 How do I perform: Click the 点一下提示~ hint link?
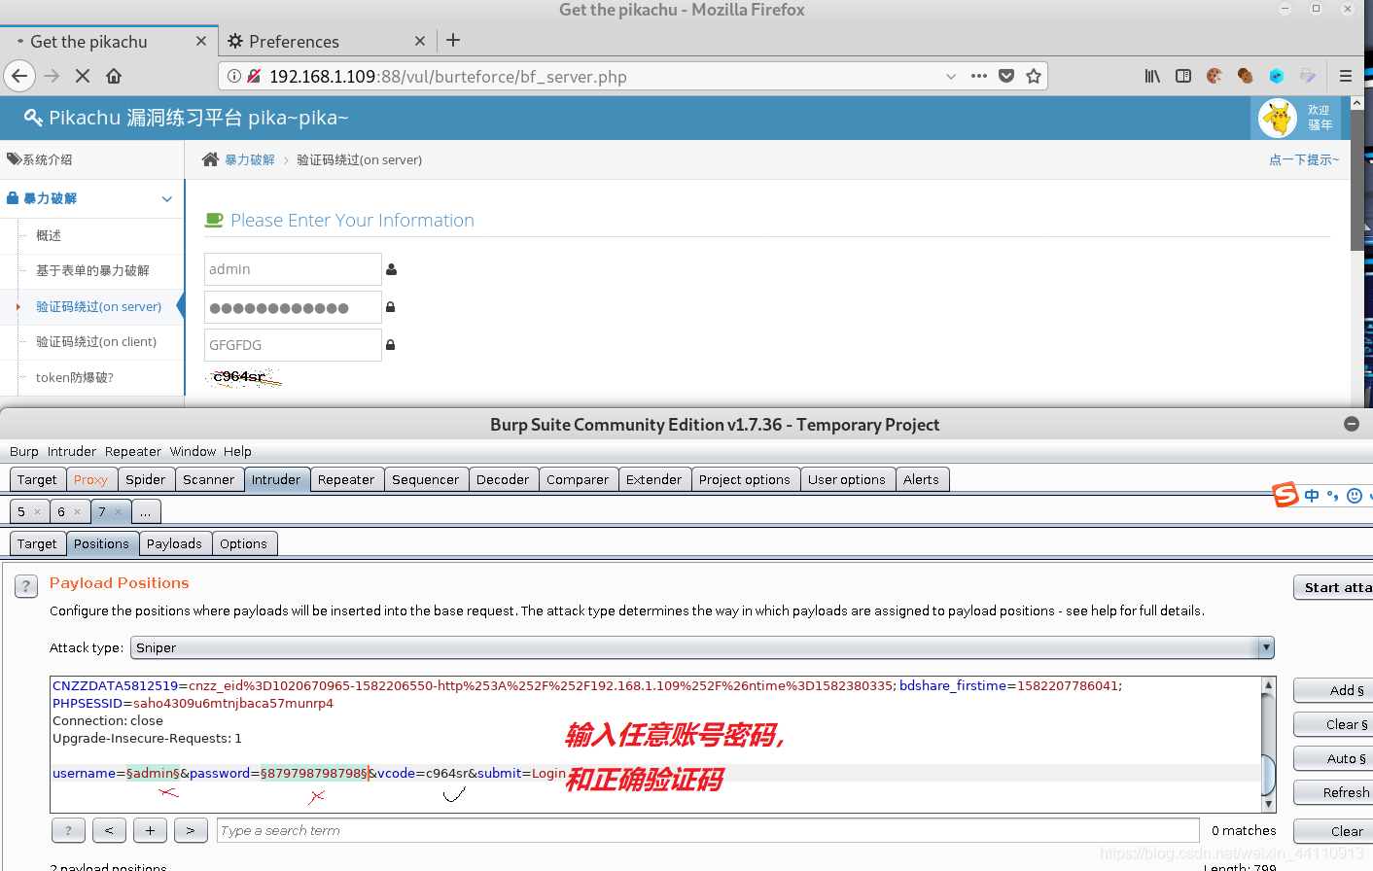(x=1304, y=159)
